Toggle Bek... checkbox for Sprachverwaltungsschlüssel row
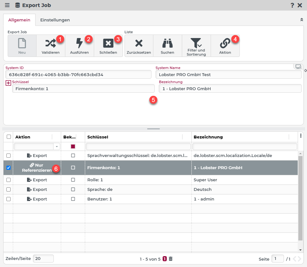The height and width of the screenshot is (267, 307). [x=73, y=155]
